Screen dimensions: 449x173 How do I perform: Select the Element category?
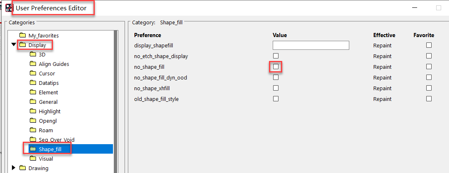tap(48, 92)
